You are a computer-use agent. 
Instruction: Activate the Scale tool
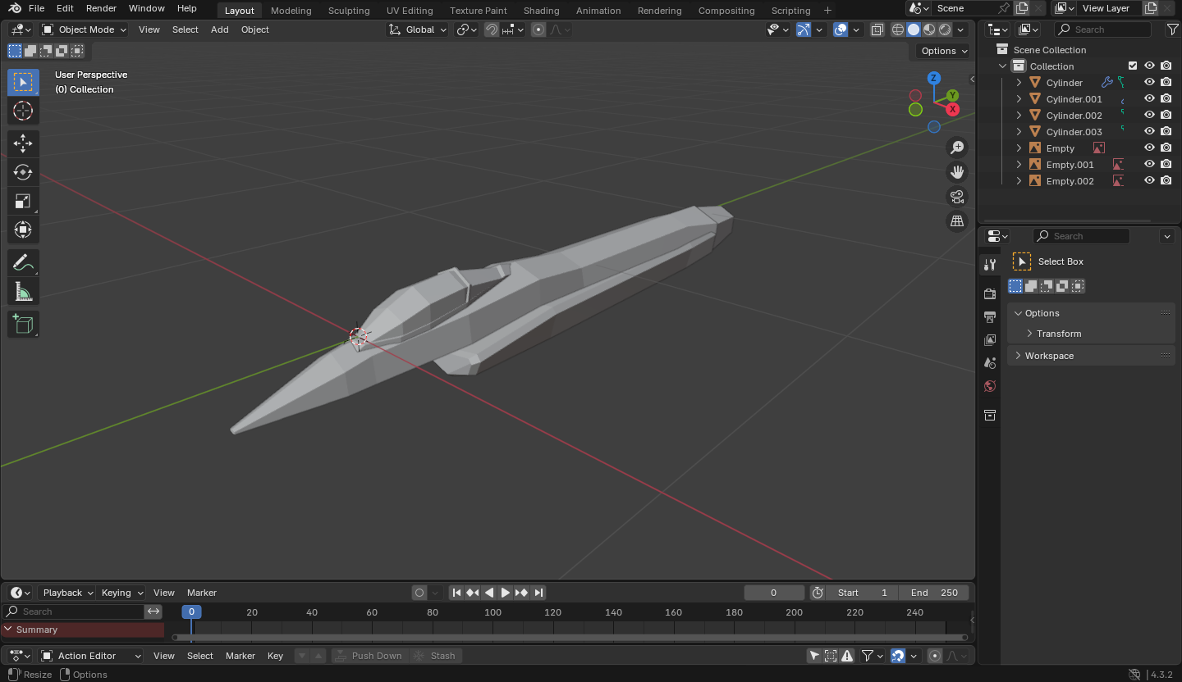(23, 201)
